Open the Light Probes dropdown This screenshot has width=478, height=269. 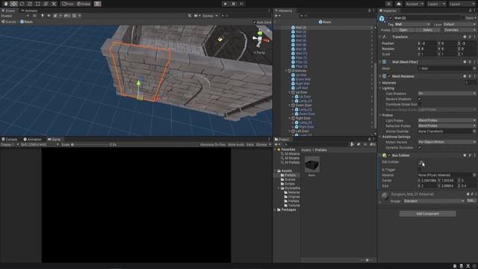click(x=447, y=120)
